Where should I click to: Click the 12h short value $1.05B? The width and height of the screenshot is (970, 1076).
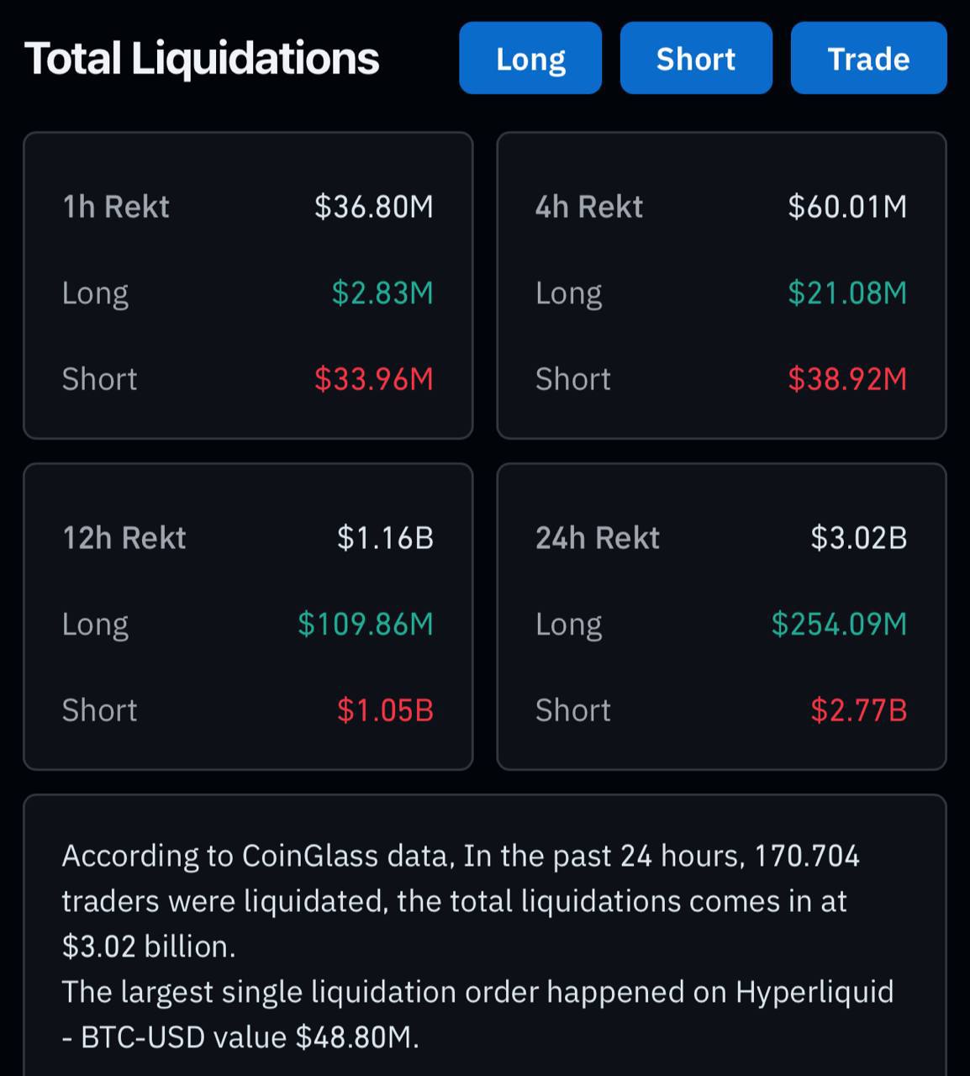385,710
